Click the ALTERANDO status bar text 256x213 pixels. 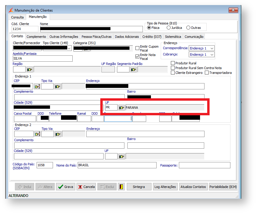click(18, 195)
